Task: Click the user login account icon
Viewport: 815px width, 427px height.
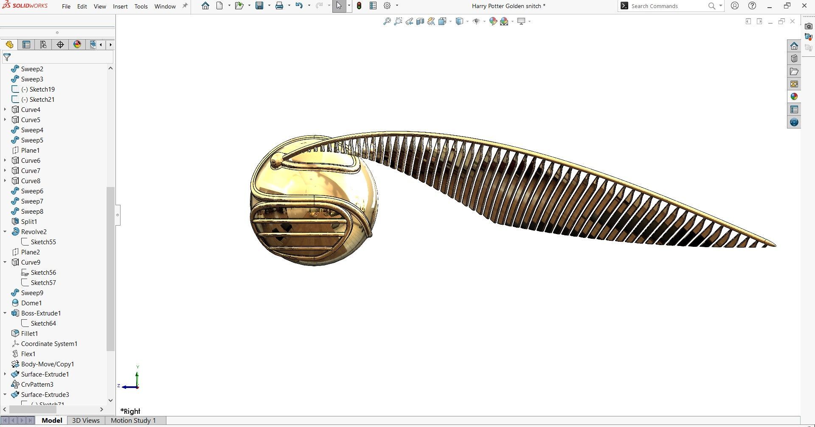Action: pos(735,6)
